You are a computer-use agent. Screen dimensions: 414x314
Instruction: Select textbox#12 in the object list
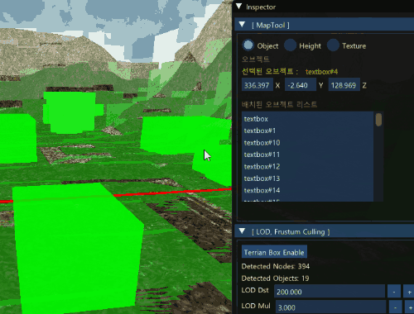(x=308, y=166)
